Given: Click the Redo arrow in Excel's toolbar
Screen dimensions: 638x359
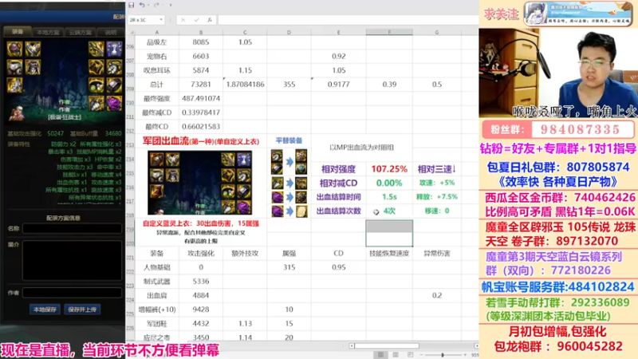Looking at the screenshot, I should (156, 5).
